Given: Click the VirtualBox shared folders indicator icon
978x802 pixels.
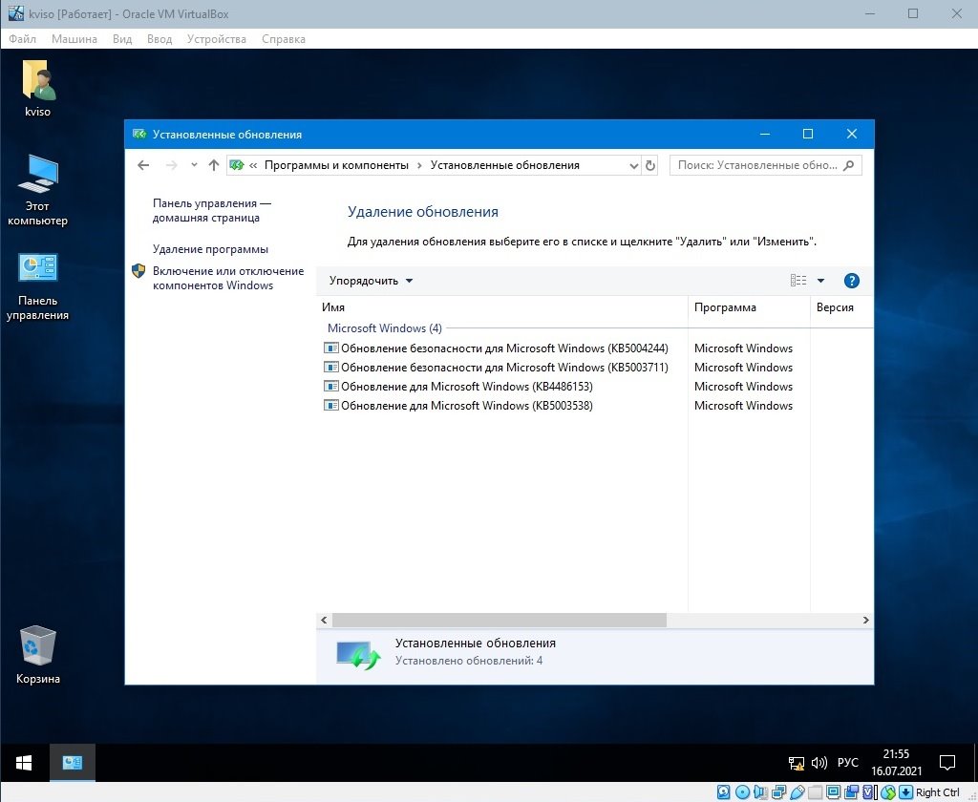Looking at the screenshot, I should (815, 792).
